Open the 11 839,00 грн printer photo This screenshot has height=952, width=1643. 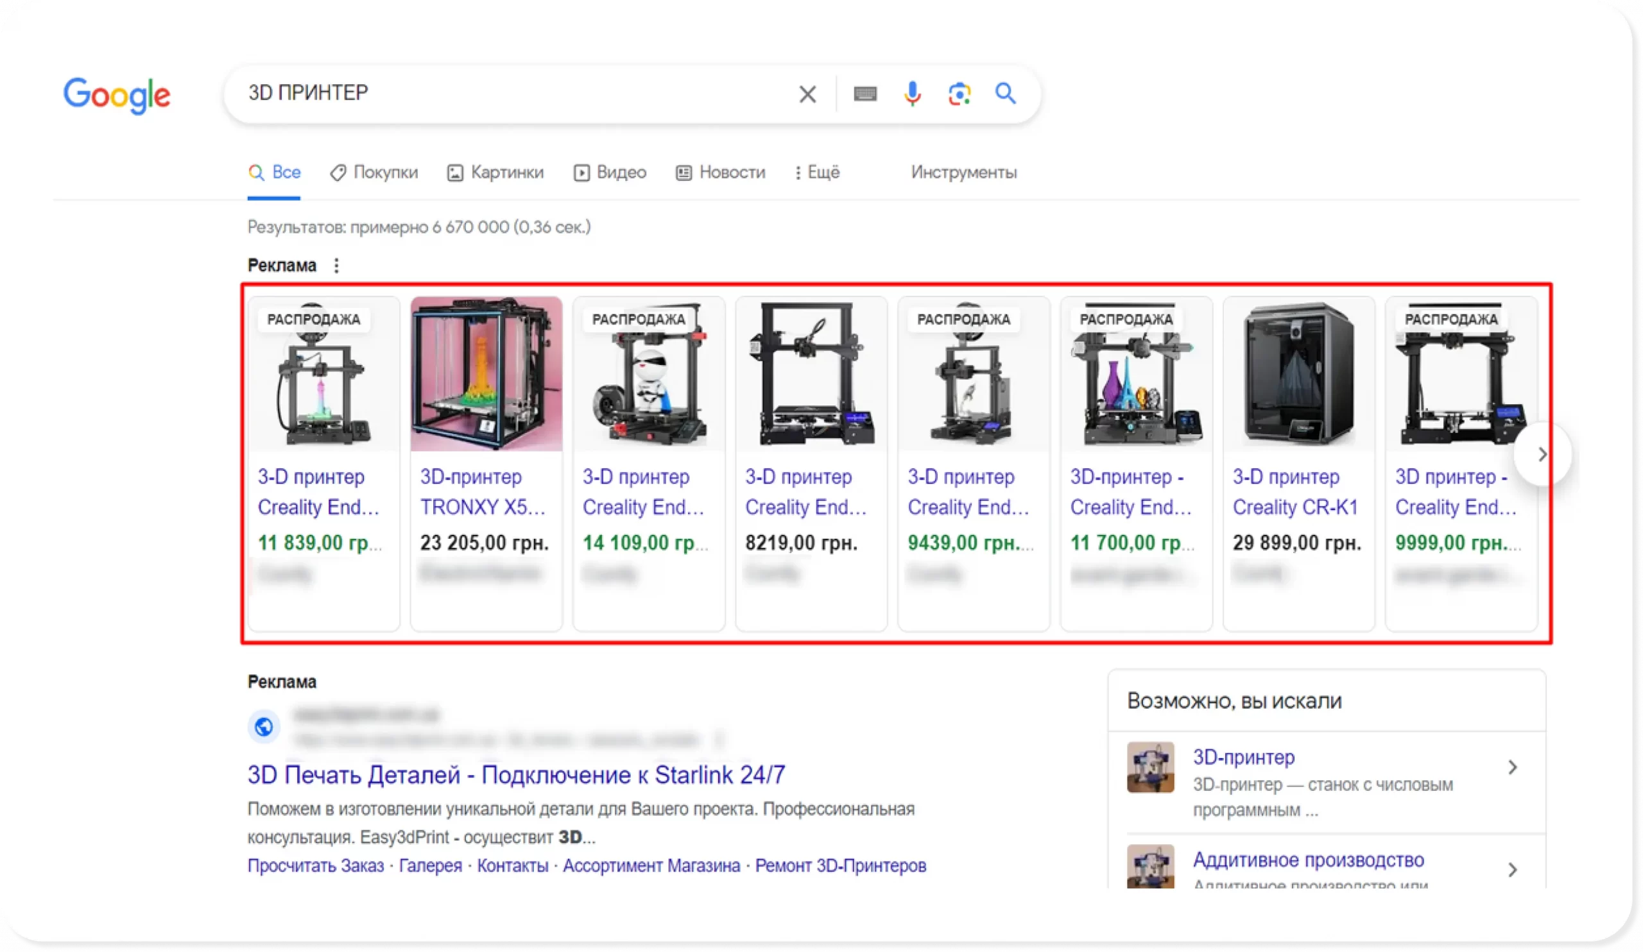pyautogui.click(x=324, y=374)
